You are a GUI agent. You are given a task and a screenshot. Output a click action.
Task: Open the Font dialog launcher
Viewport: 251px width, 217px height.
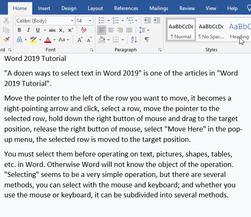pos(92,50)
